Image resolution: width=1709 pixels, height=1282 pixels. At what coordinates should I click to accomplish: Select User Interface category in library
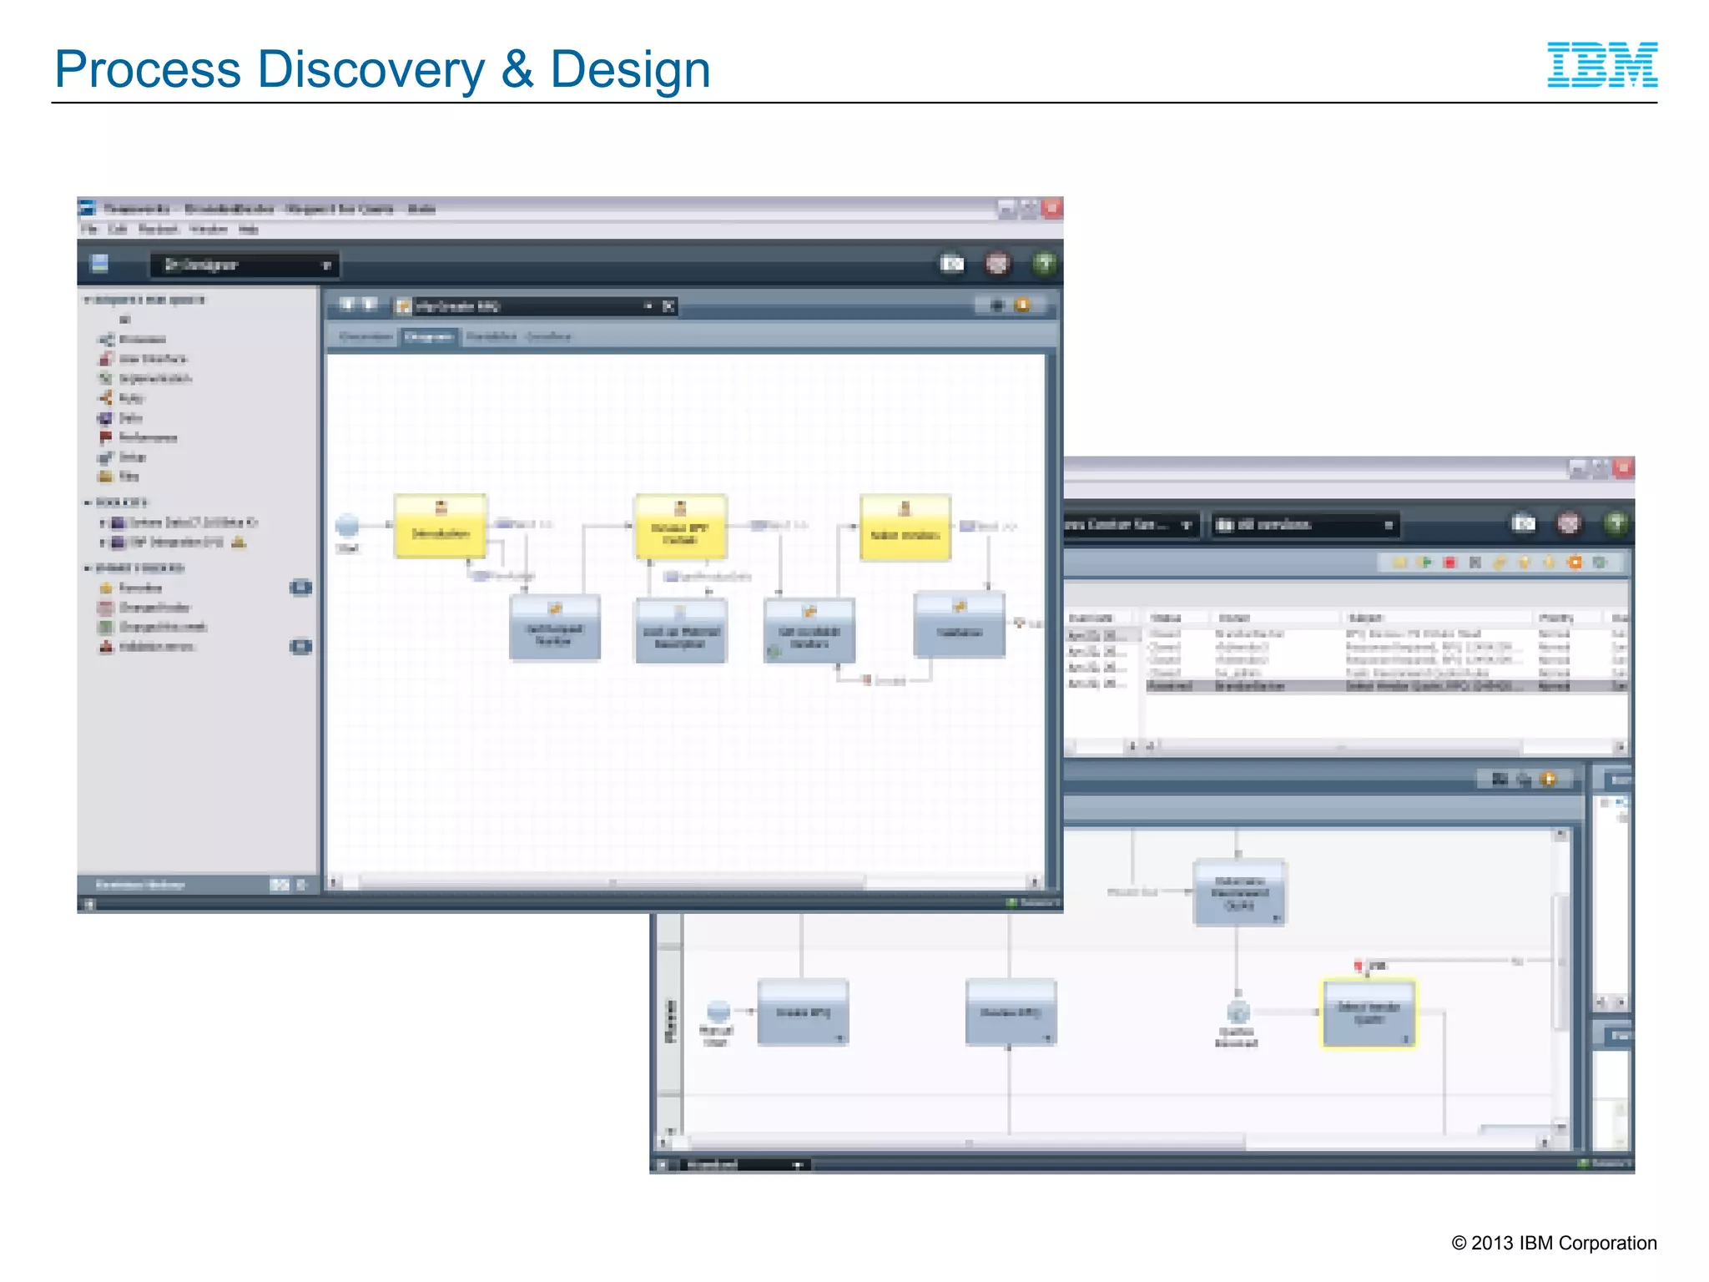144,359
